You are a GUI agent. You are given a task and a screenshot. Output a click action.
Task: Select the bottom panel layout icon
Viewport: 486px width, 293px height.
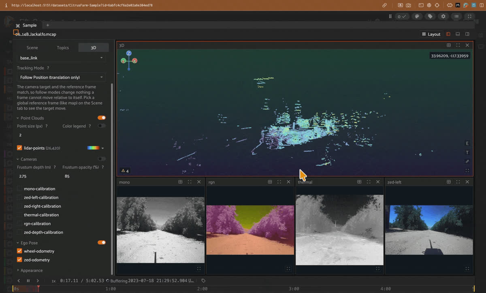[x=458, y=34]
